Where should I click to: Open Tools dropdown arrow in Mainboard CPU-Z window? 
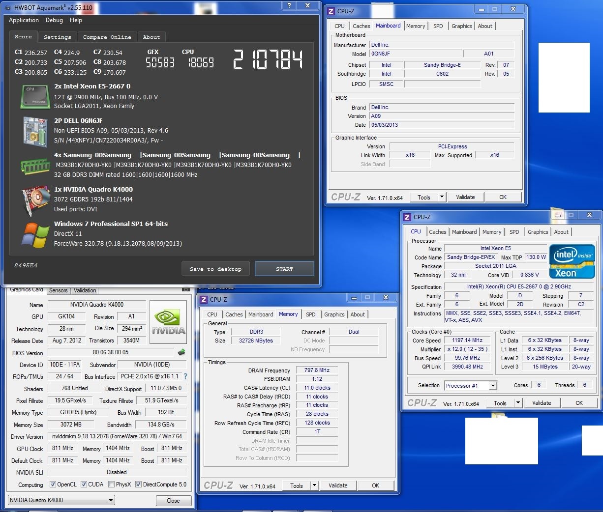click(442, 197)
